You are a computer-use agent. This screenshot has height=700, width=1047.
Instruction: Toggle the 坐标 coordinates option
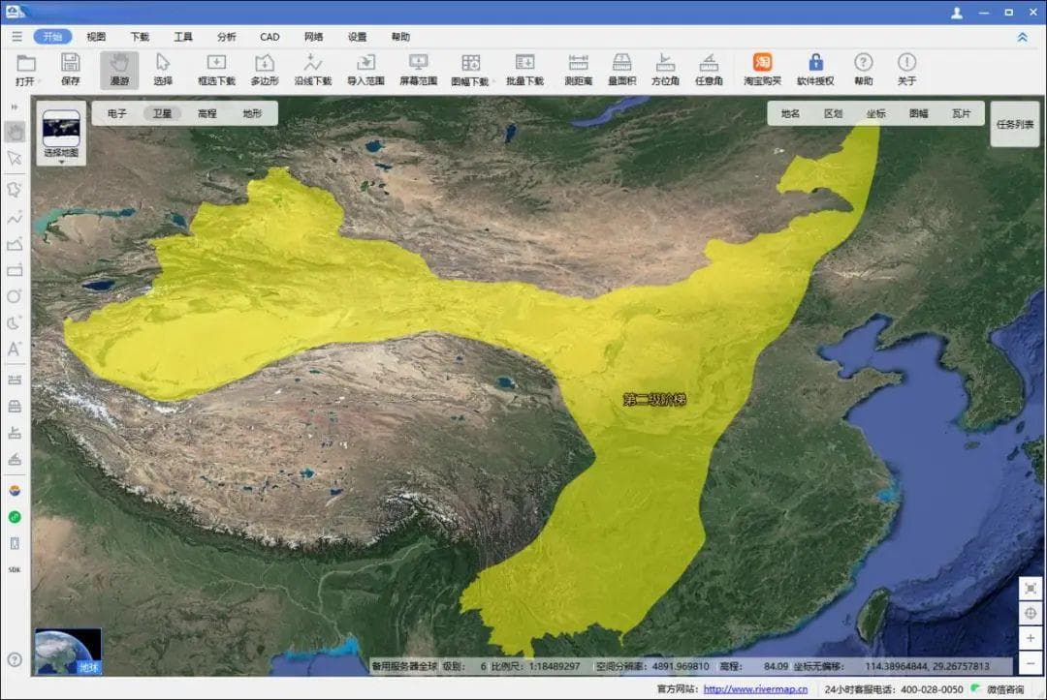point(876,114)
